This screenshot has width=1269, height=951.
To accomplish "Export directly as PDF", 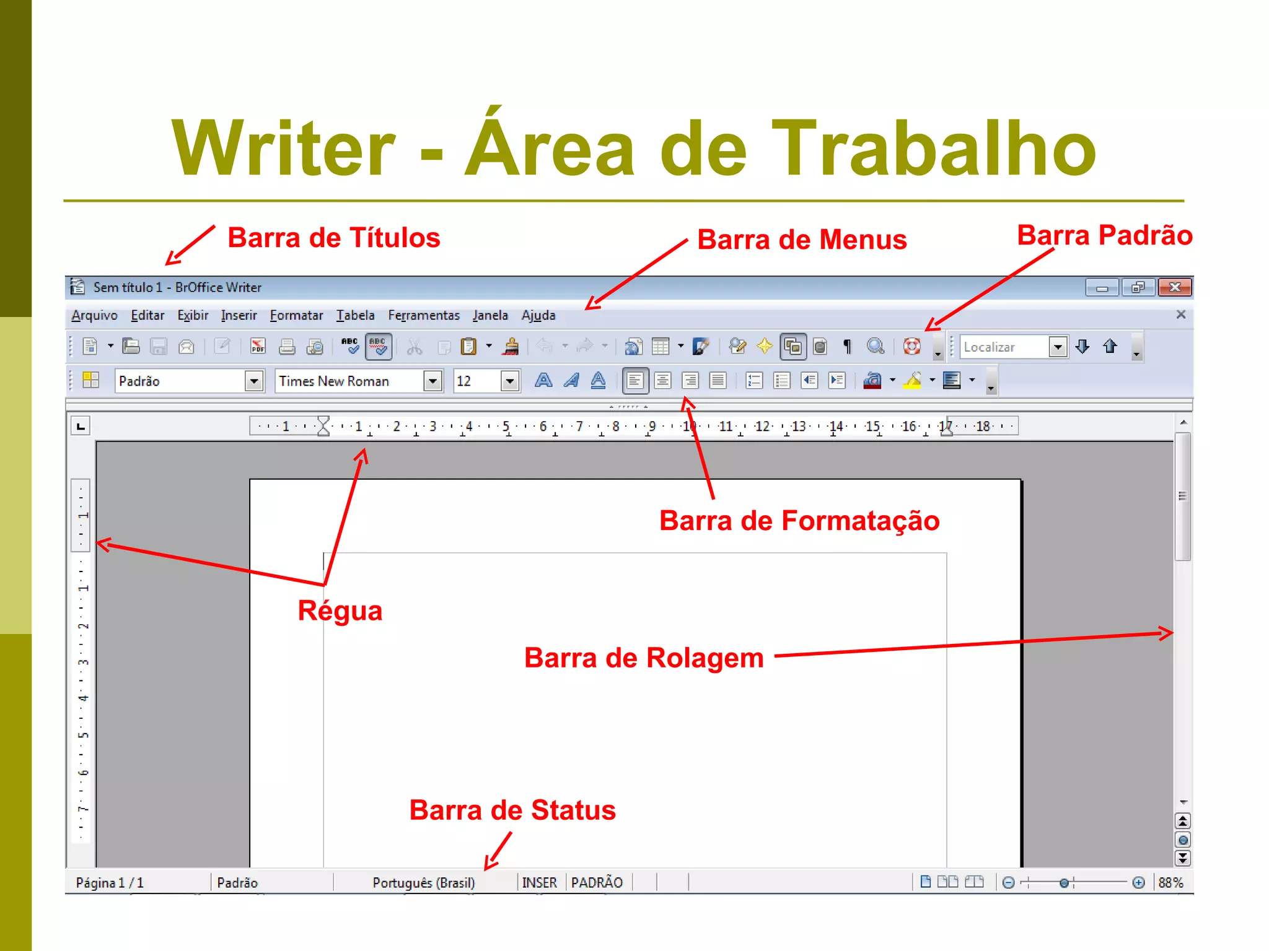I will pyautogui.click(x=258, y=346).
